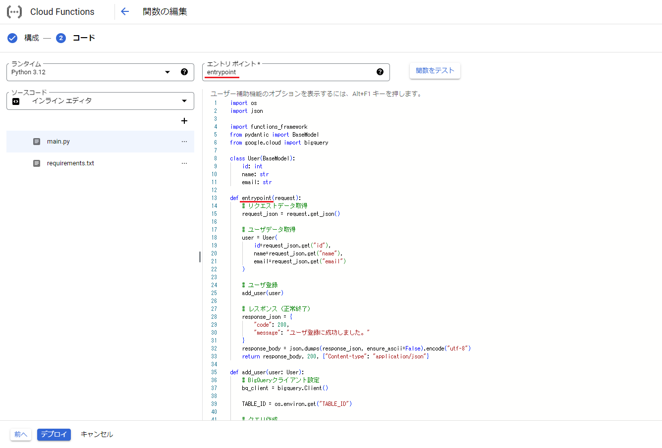This screenshot has width=662, height=448.
Task: Click the '"code": 200,' line
Action: tap(272, 325)
